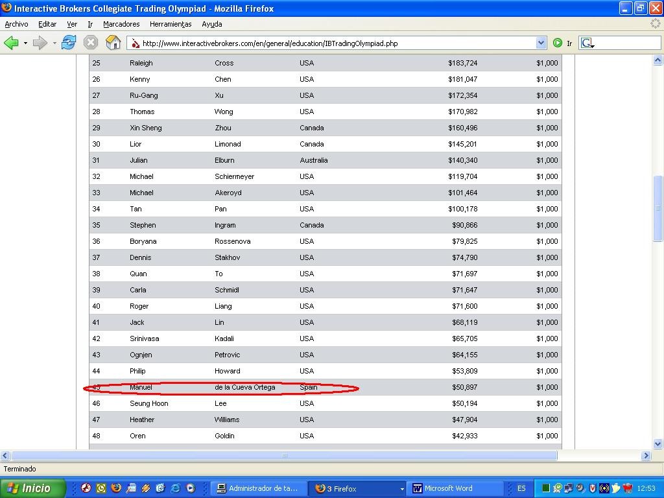
Task: Open the search engine selector dropdown
Action: point(587,43)
